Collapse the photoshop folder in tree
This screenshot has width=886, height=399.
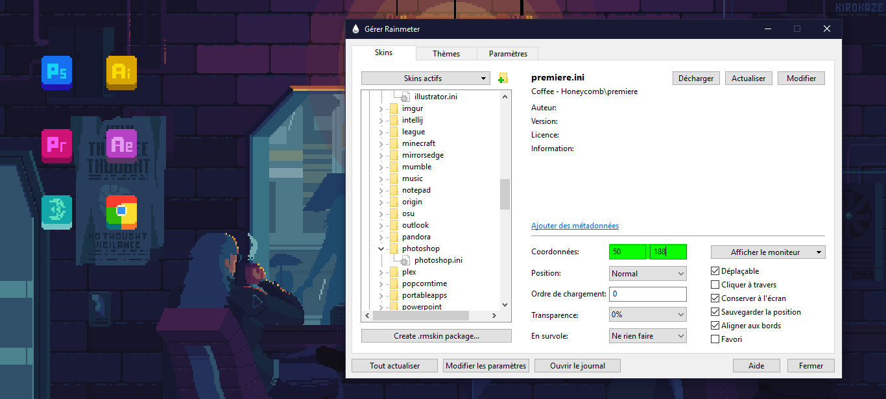pos(381,248)
